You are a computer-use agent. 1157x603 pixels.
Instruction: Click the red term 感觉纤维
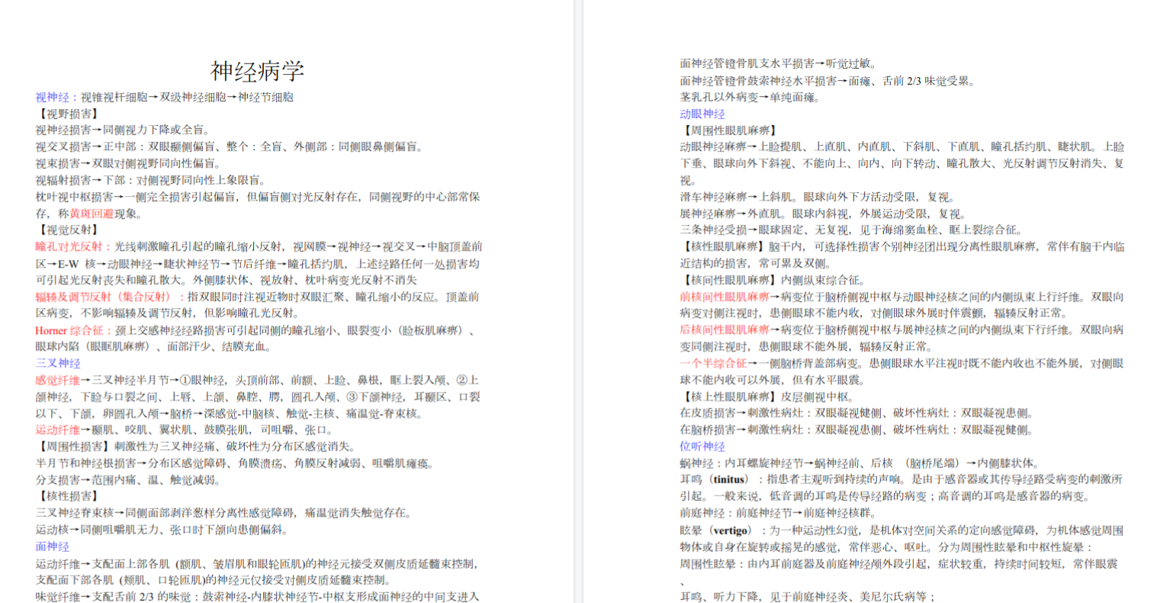(57, 380)
